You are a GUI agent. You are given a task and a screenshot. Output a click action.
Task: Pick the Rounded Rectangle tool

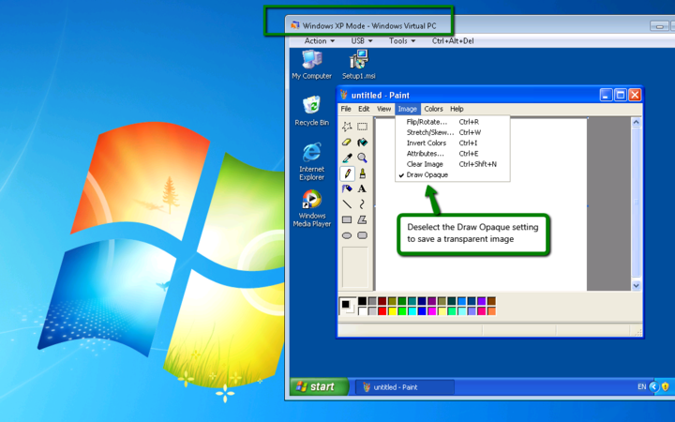363,235
